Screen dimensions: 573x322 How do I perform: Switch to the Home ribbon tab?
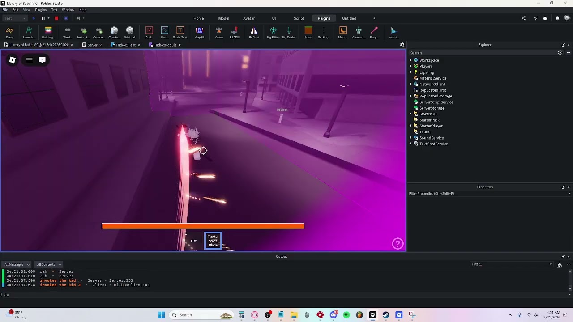[x=199, y=18]
